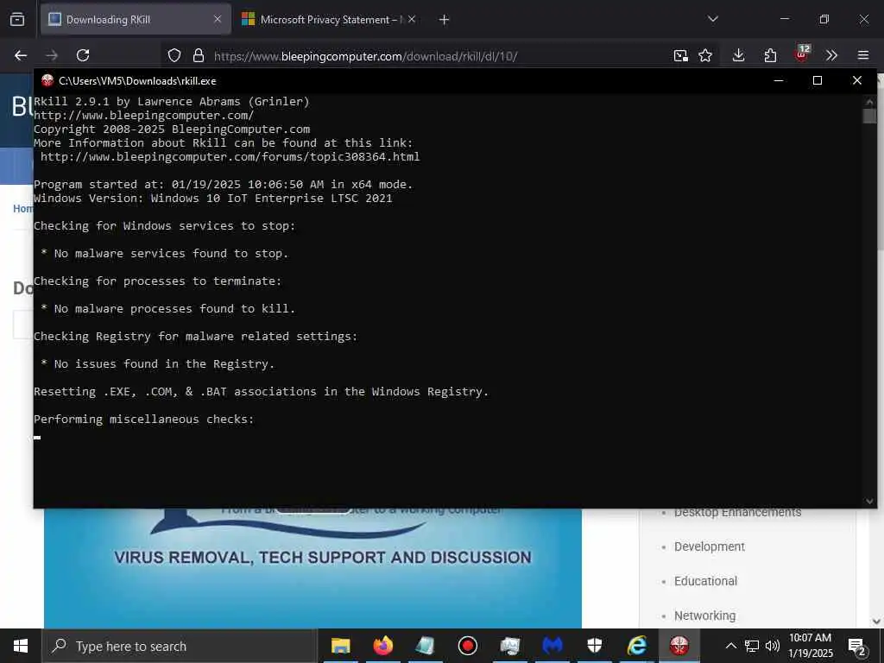Click the volume speaker tray icon

[x=773, y=646]
